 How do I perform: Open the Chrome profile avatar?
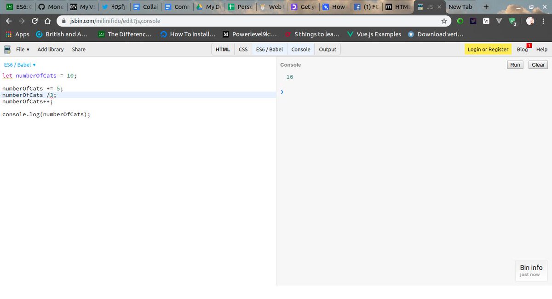click(x=530, y=21)
